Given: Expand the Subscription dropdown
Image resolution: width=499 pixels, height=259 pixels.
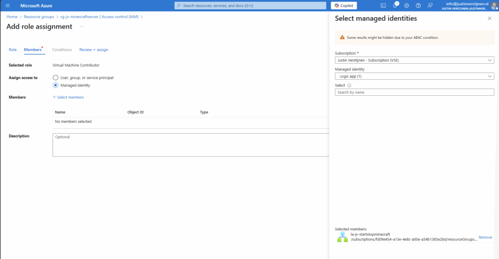Looking at the screenshot, I should (414, 60).
